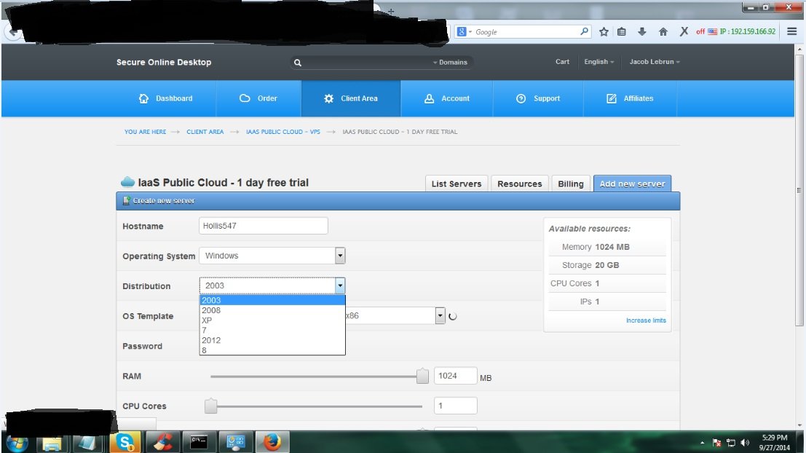The width and height of the screenshot is (806, 453).
Task: Choose 2003 in Distribution list
Action: tap(272, 300)
